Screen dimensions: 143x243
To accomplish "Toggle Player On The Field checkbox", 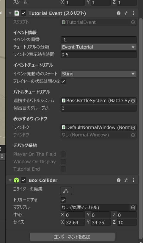I will click(63, 154).
